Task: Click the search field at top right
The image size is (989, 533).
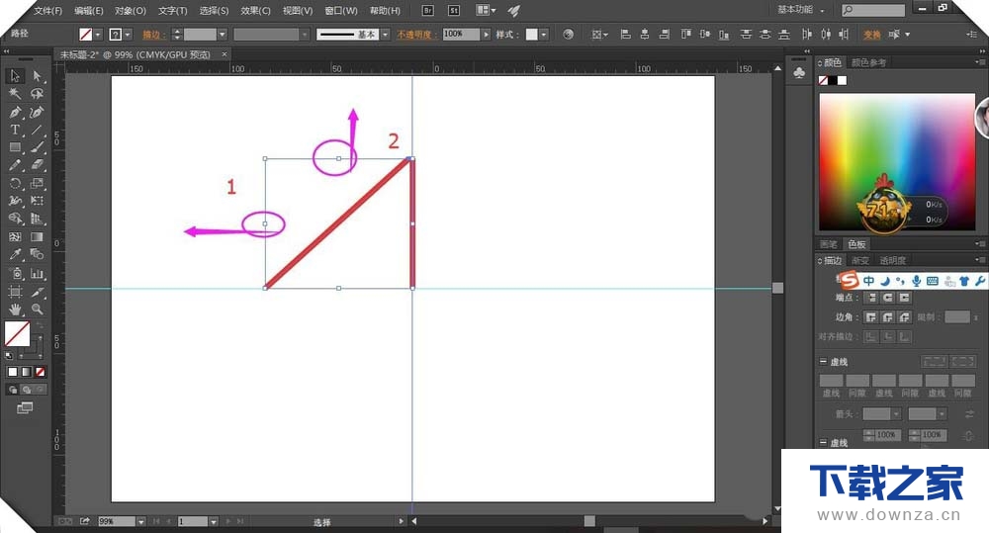Action: point(873,10)
